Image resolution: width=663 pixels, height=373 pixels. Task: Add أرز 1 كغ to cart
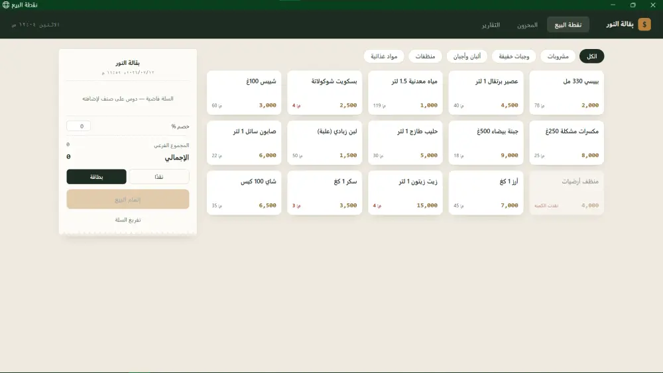(x=486, y=193)
